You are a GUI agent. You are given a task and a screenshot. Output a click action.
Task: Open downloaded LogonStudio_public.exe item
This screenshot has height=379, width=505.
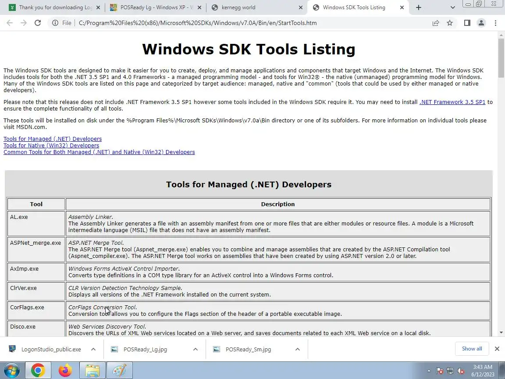click(45, 349)
